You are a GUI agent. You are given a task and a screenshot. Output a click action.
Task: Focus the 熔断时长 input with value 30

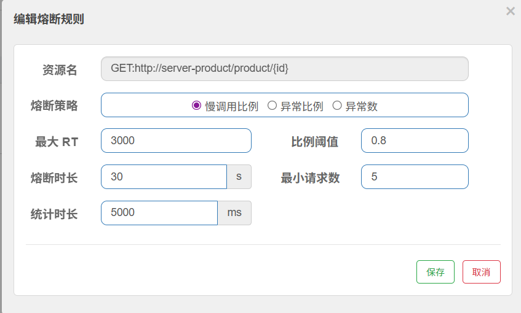point(164,177)
